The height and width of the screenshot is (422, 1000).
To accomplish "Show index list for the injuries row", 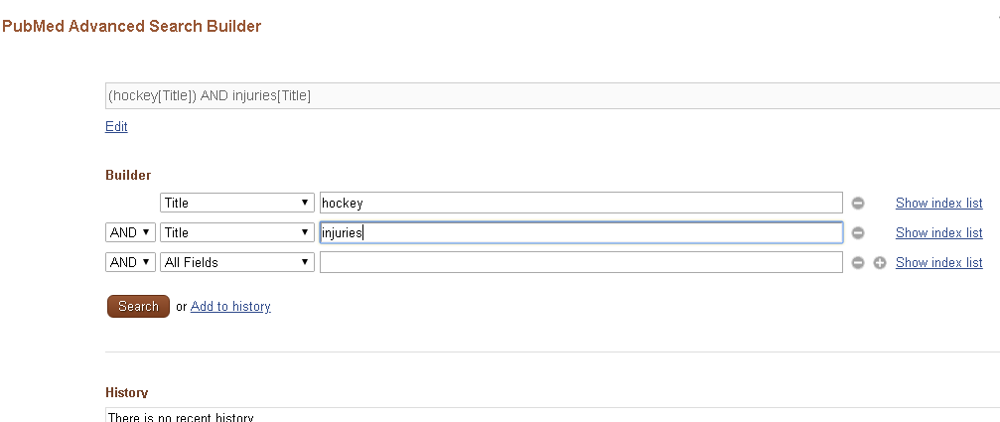I will (938, 232).
